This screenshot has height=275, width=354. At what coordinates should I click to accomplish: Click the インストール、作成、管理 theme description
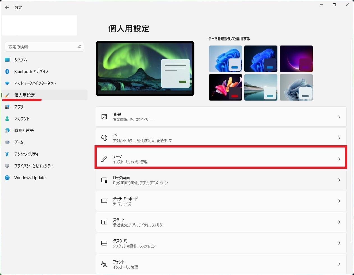[x=130, y=162]
